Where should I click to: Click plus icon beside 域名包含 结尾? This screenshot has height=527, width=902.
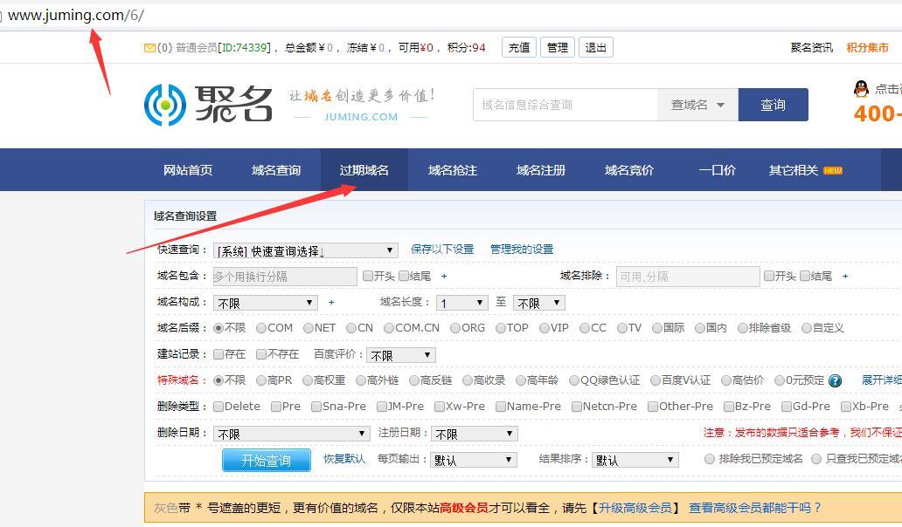coord(444,277)
